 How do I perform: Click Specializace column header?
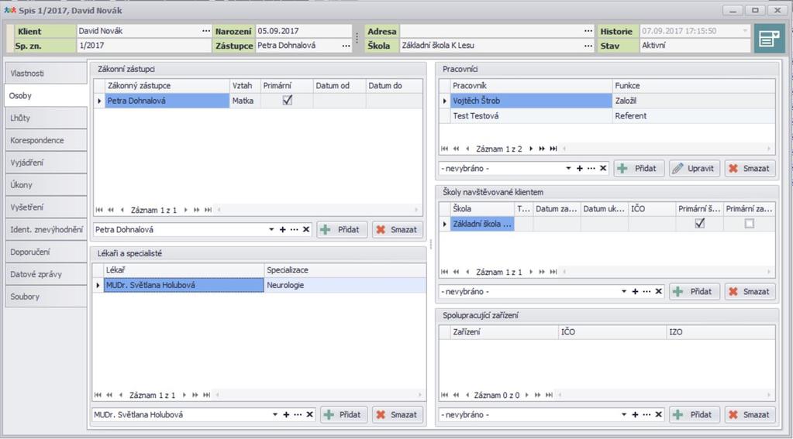344,269
